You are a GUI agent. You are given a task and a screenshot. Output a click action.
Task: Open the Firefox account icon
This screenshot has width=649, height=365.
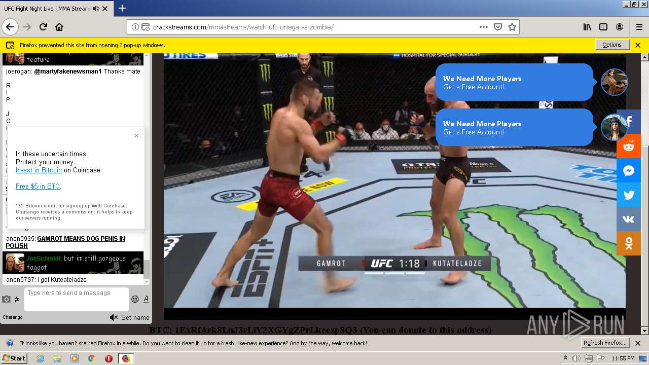pos(620,27)
